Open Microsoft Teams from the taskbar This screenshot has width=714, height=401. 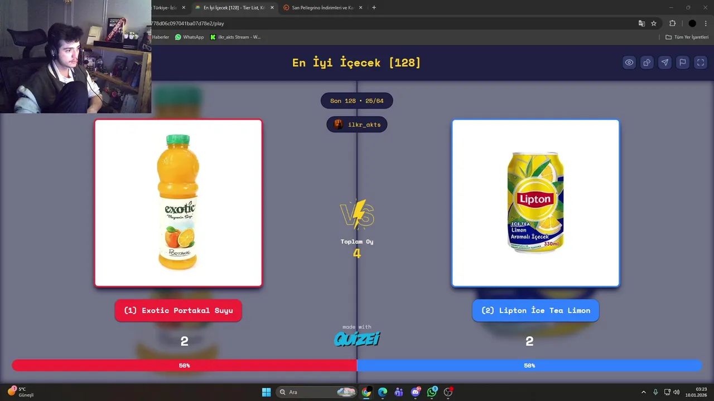pos(399,392)
